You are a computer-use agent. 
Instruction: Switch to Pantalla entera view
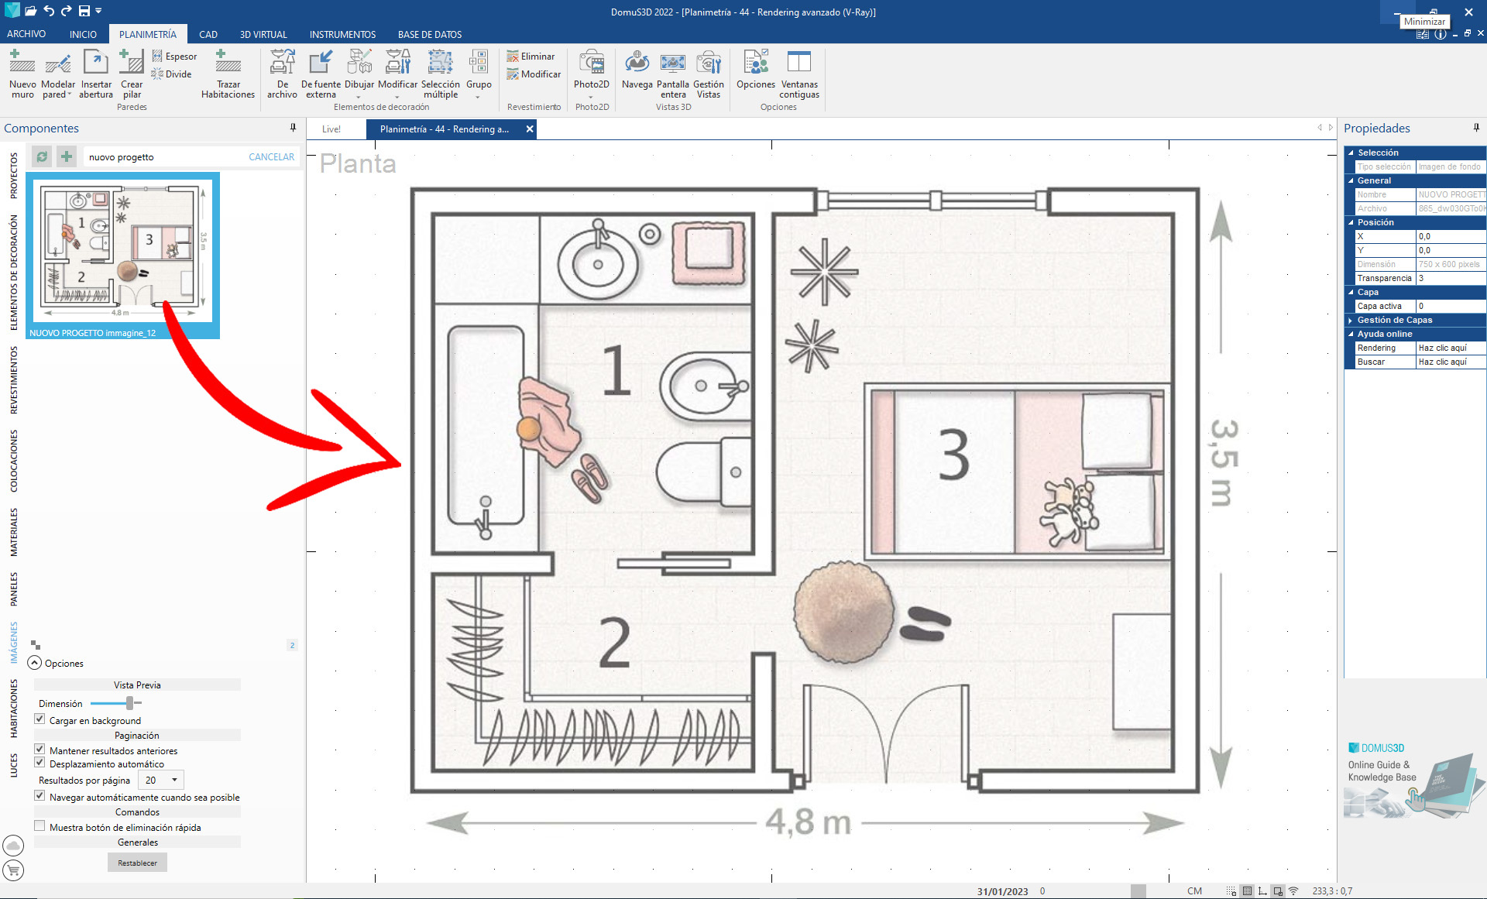[673, 74]
